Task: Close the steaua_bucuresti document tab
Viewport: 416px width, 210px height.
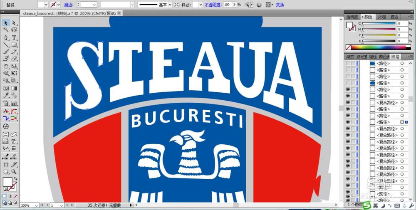Action: coord(119,13)
